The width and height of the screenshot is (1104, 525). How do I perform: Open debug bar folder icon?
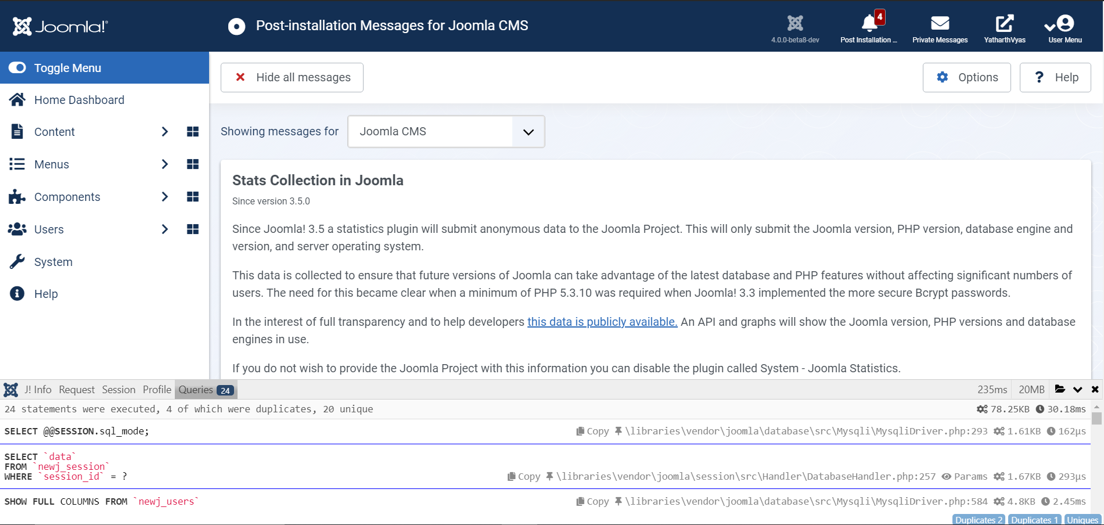coord(1060,389)
